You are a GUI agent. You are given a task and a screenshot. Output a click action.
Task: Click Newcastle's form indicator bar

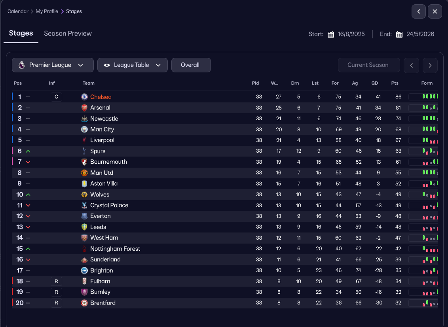(x=423, y=119)
